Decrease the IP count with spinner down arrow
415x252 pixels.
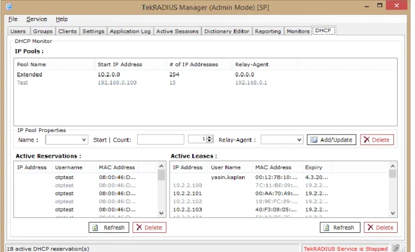click(210, 141)
